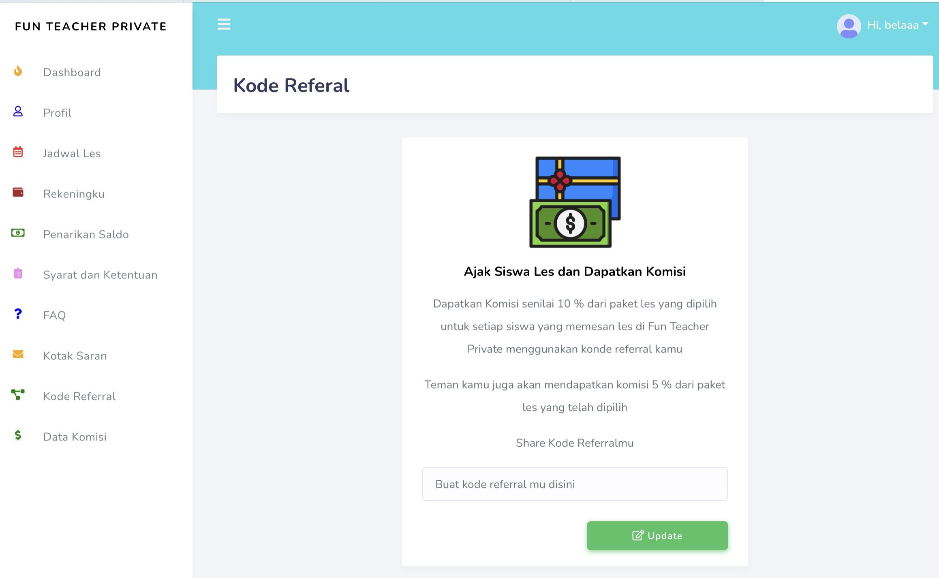Click the Profil user icon

click(x=18, y=111)
